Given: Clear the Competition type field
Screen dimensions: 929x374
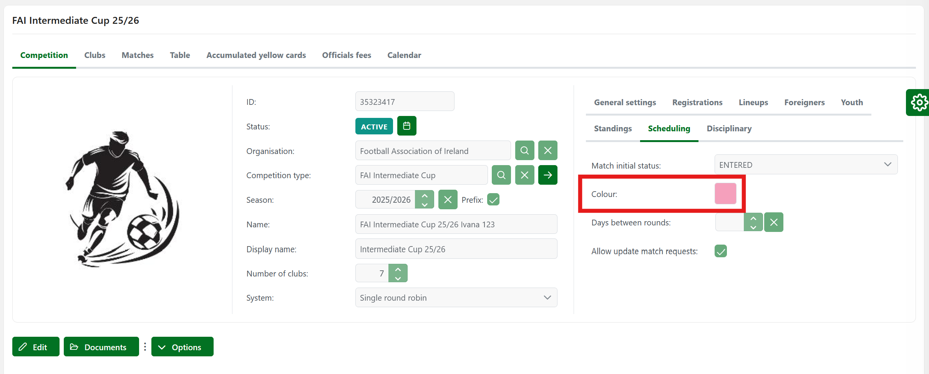Looking at the screenshot, I should 524,175.
